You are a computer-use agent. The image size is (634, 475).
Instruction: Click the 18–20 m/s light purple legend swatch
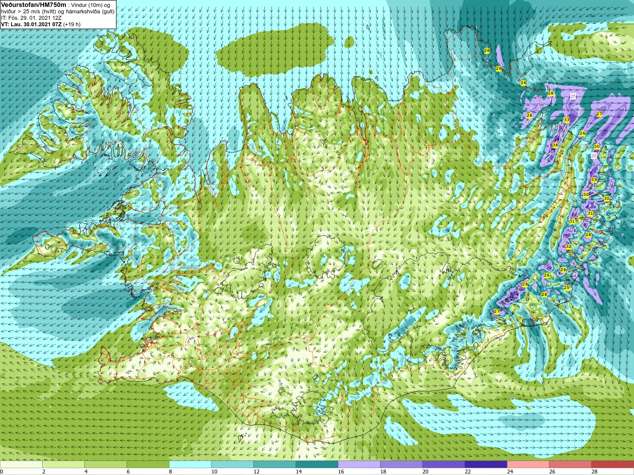point(402,465)
